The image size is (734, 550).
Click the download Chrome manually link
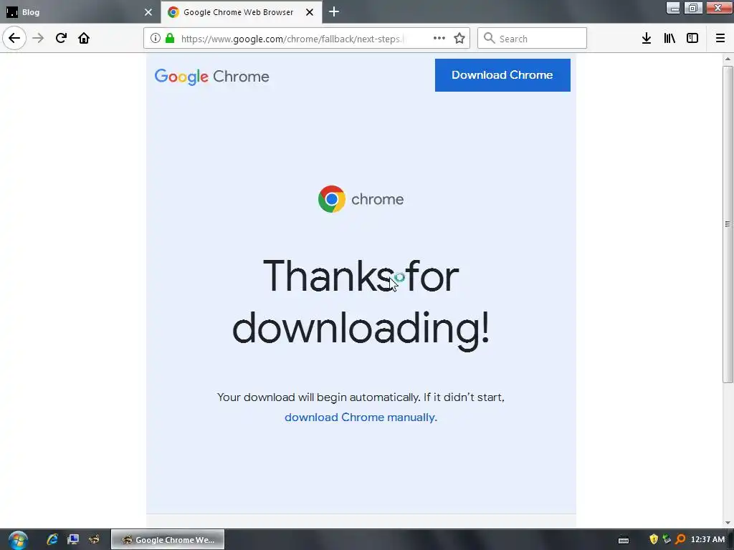[361, 418]
